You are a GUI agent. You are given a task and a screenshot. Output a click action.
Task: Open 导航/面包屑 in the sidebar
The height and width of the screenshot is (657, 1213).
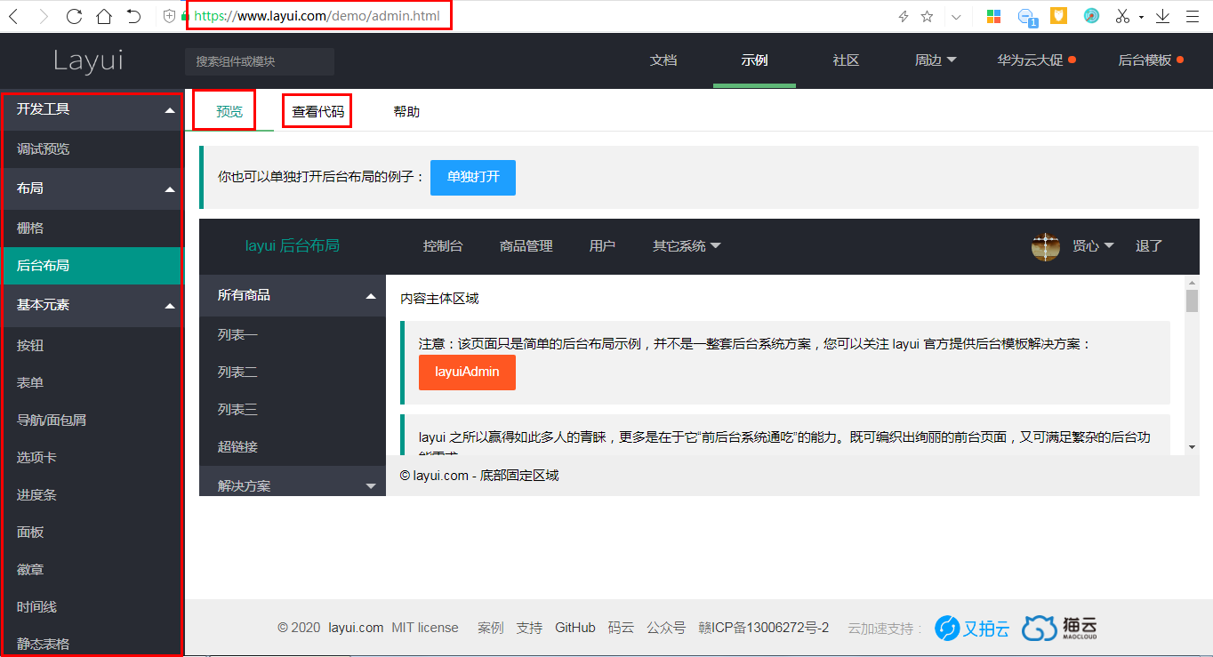coord(92,421)
